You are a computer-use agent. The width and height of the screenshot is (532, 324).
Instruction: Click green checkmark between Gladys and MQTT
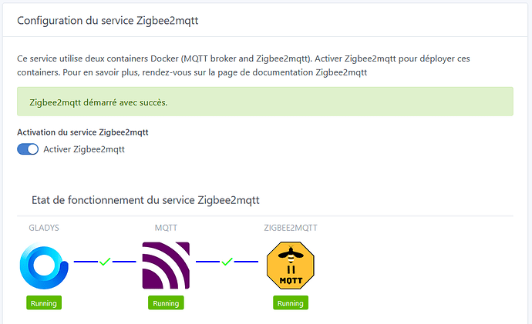105,262
